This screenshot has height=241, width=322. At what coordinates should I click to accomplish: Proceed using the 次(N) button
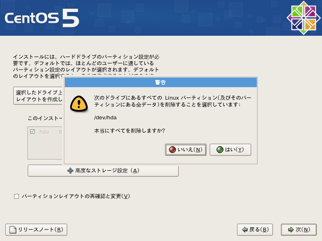click(299, 230)
